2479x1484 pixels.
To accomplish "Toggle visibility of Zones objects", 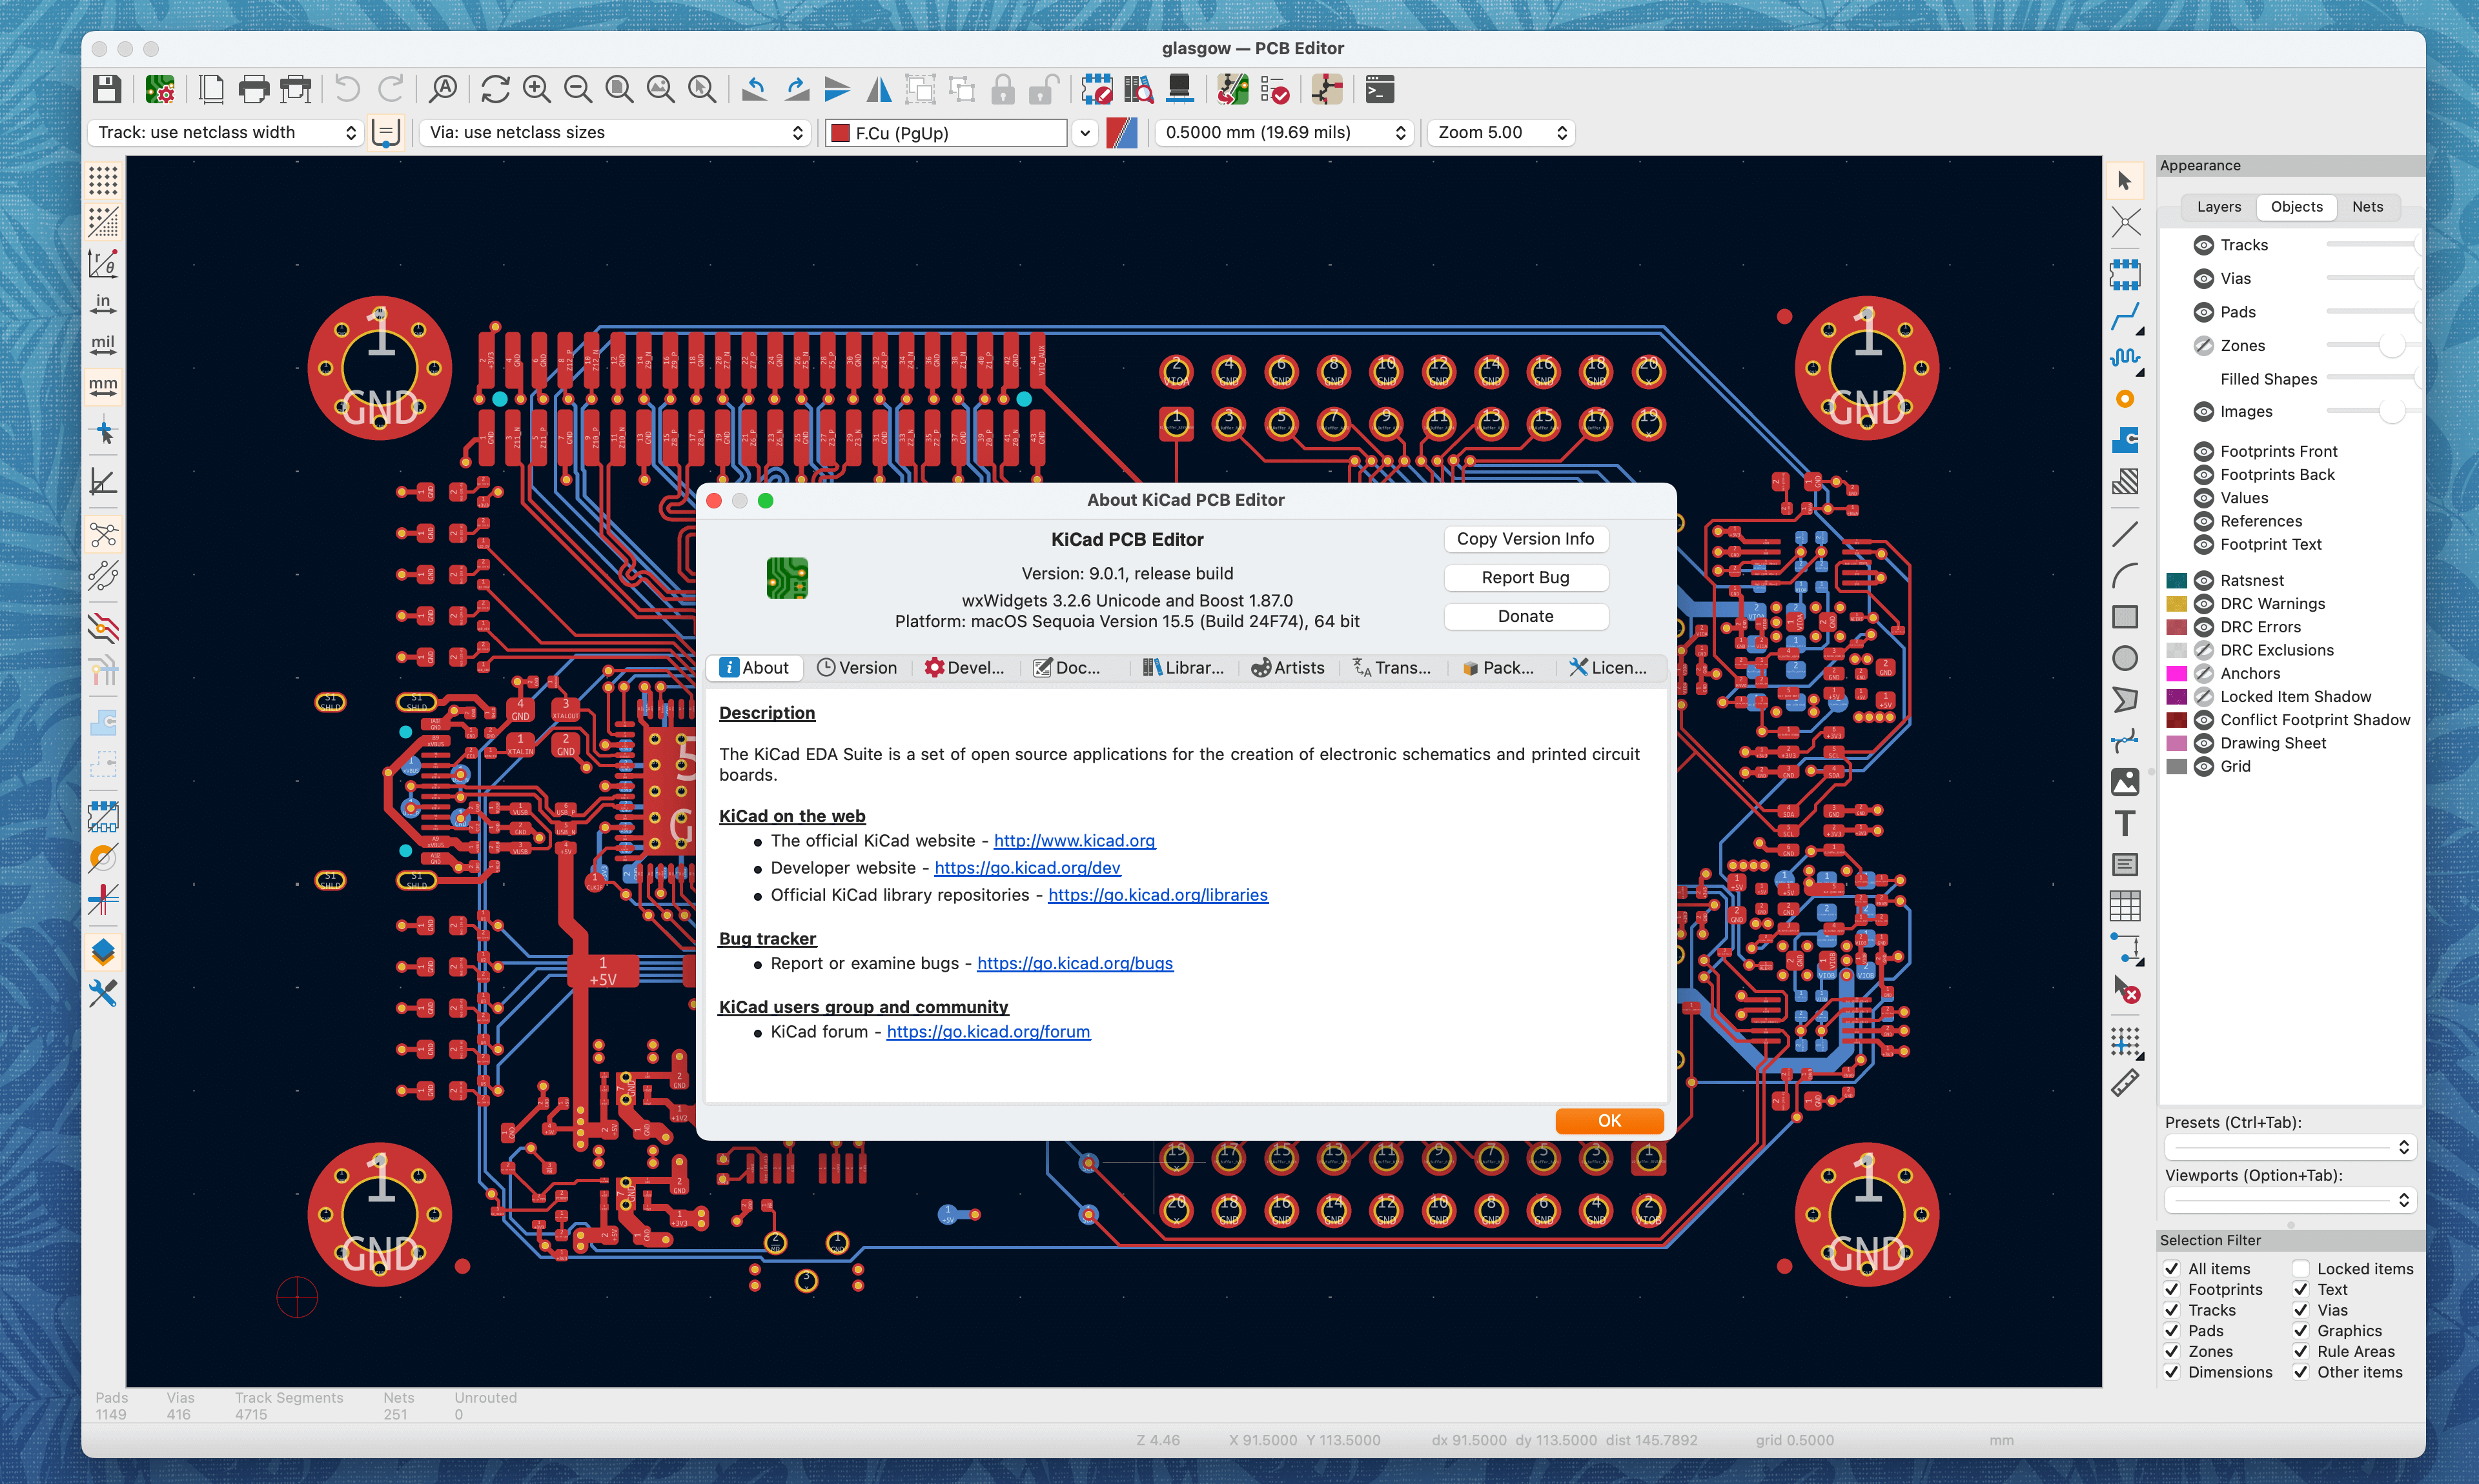I will tap(2203, 346).
